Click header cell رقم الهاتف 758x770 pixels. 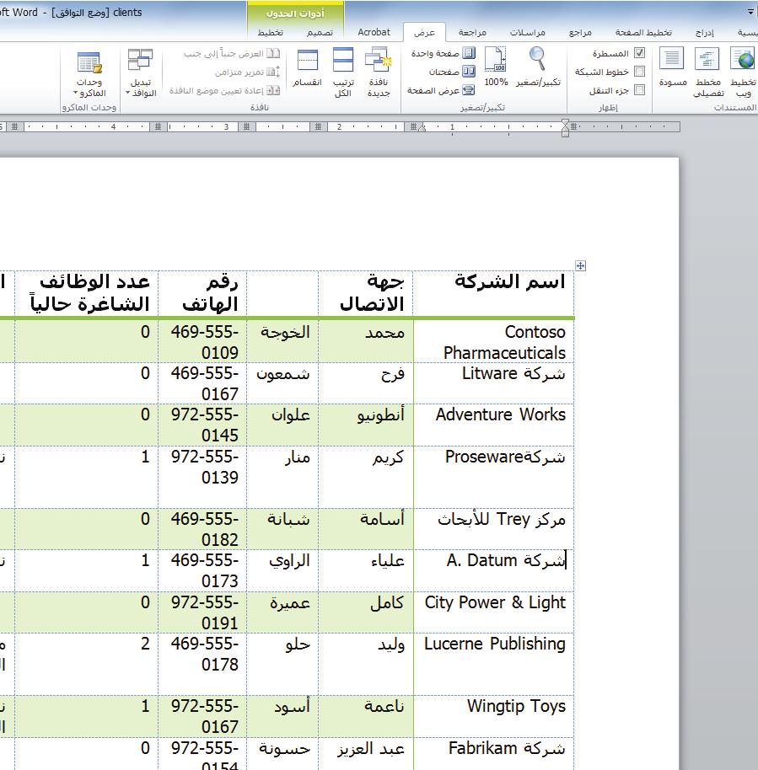[x=211, y=293]
